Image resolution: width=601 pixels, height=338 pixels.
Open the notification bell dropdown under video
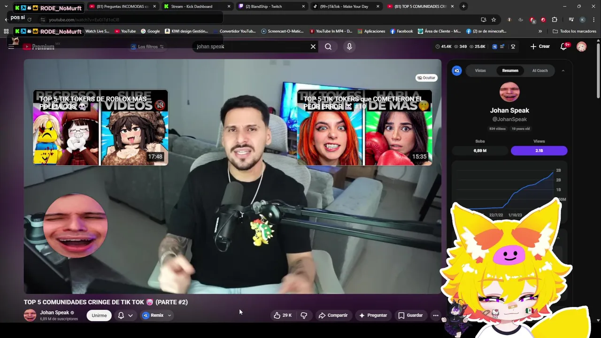[125, 315]
